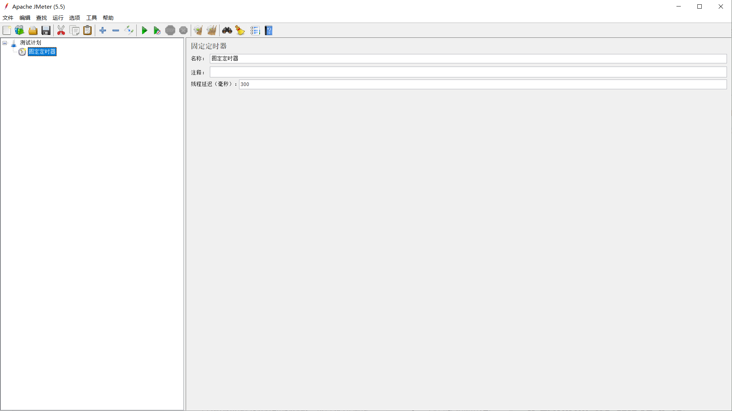
Task: Click the 注释 comment input field
Action: 468,72
